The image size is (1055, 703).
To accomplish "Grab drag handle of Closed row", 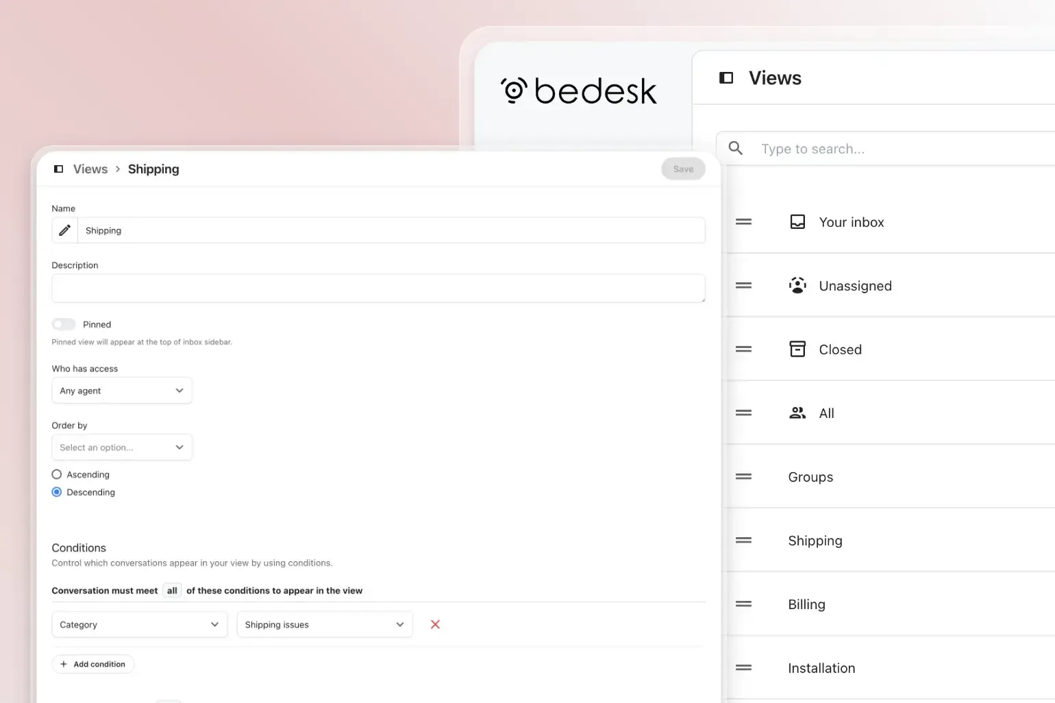I will pos(744,349).
